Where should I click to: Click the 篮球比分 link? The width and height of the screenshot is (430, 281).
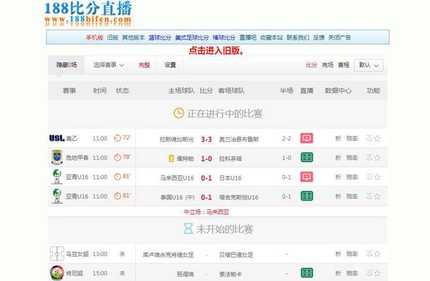160,37
